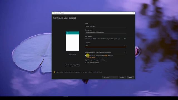178x100 pixels.
Task: Click the PREVIOUS button
Action: coord(106,77)
